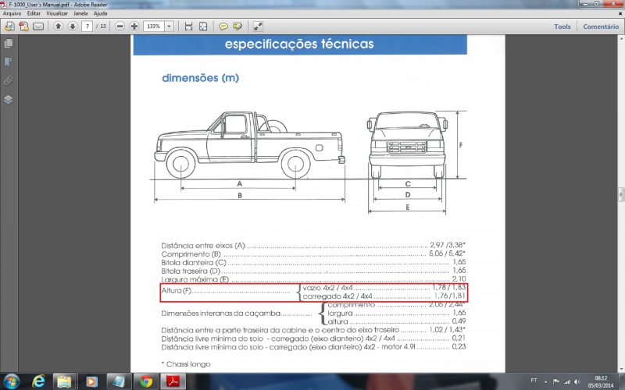
Task: Click the PT language indicator
Action: coord(534,381)
